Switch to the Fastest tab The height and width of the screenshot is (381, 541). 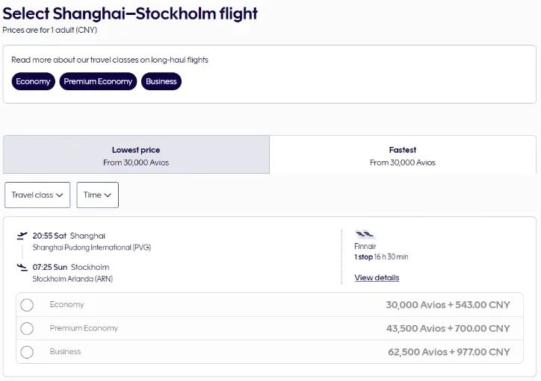[403, 155]
